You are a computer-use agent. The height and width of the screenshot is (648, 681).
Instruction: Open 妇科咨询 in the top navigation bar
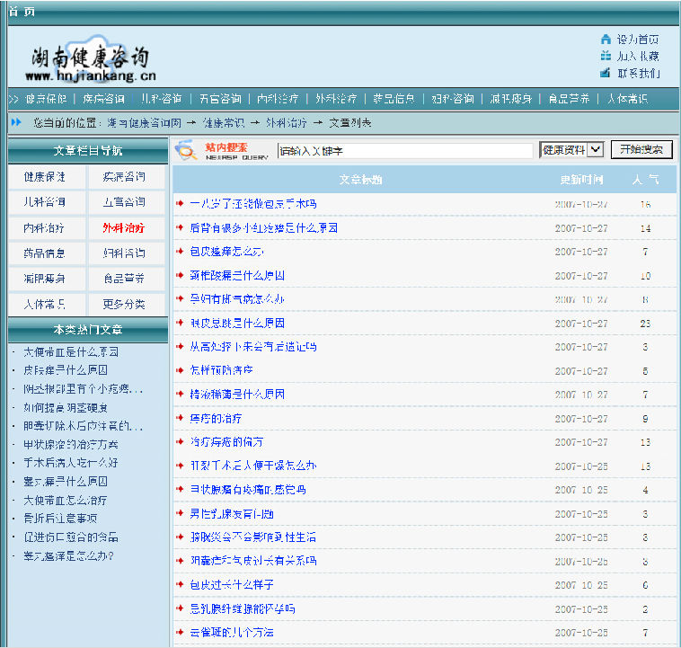(453, 99)
